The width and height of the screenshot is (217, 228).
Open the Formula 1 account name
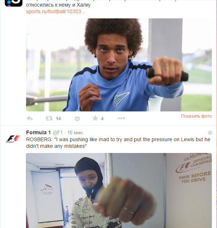point(39,132)
